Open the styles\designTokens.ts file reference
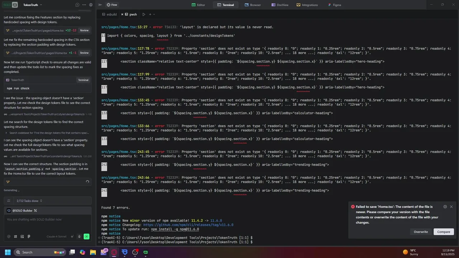The height and width of the screenshot is (258, 459). point(48,114)
